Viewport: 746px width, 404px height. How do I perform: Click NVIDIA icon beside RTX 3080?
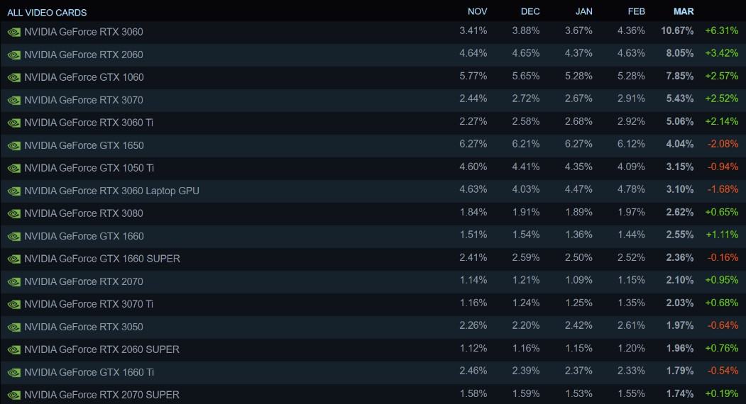tap(14, 213)
